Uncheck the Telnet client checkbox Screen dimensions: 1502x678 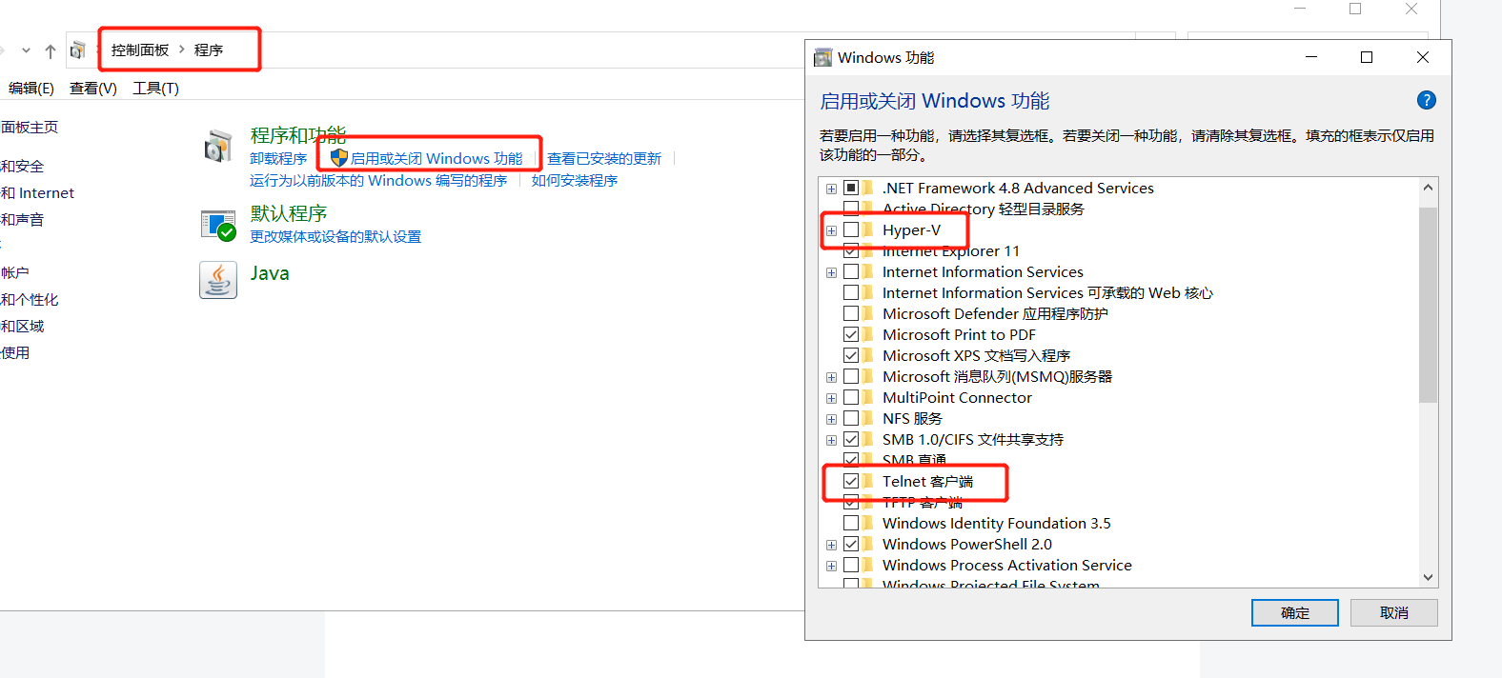[851, 481]
